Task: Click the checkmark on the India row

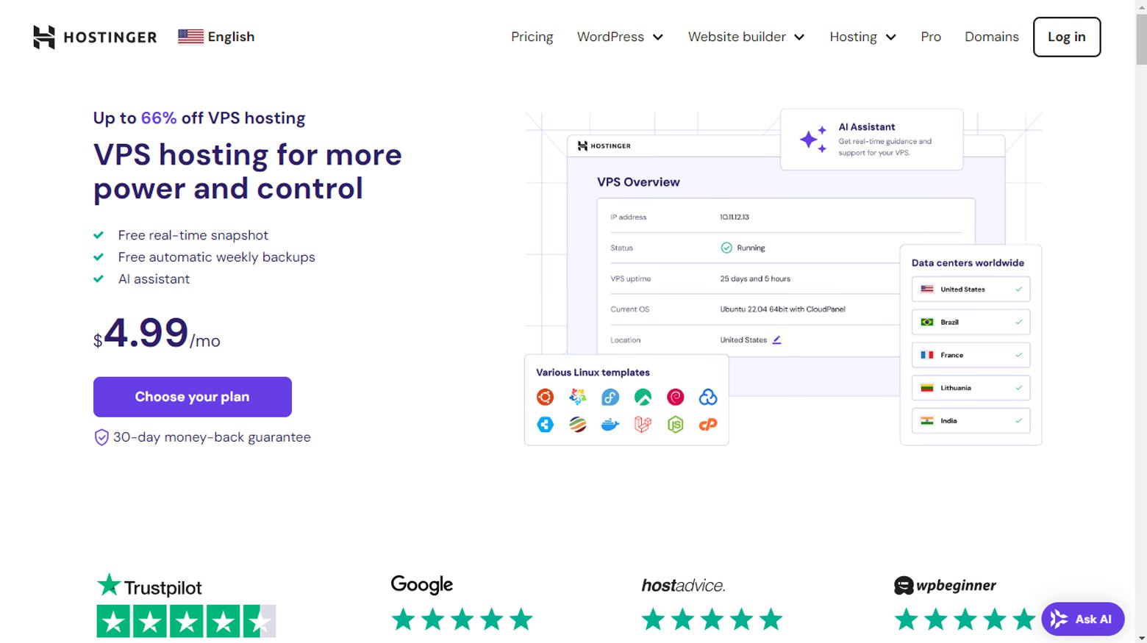Action: [1018, 421]
